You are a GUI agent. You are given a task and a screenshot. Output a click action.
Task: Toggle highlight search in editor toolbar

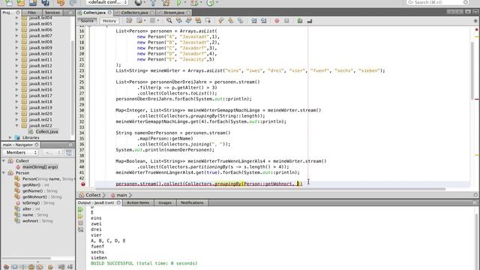pos(198,21)
